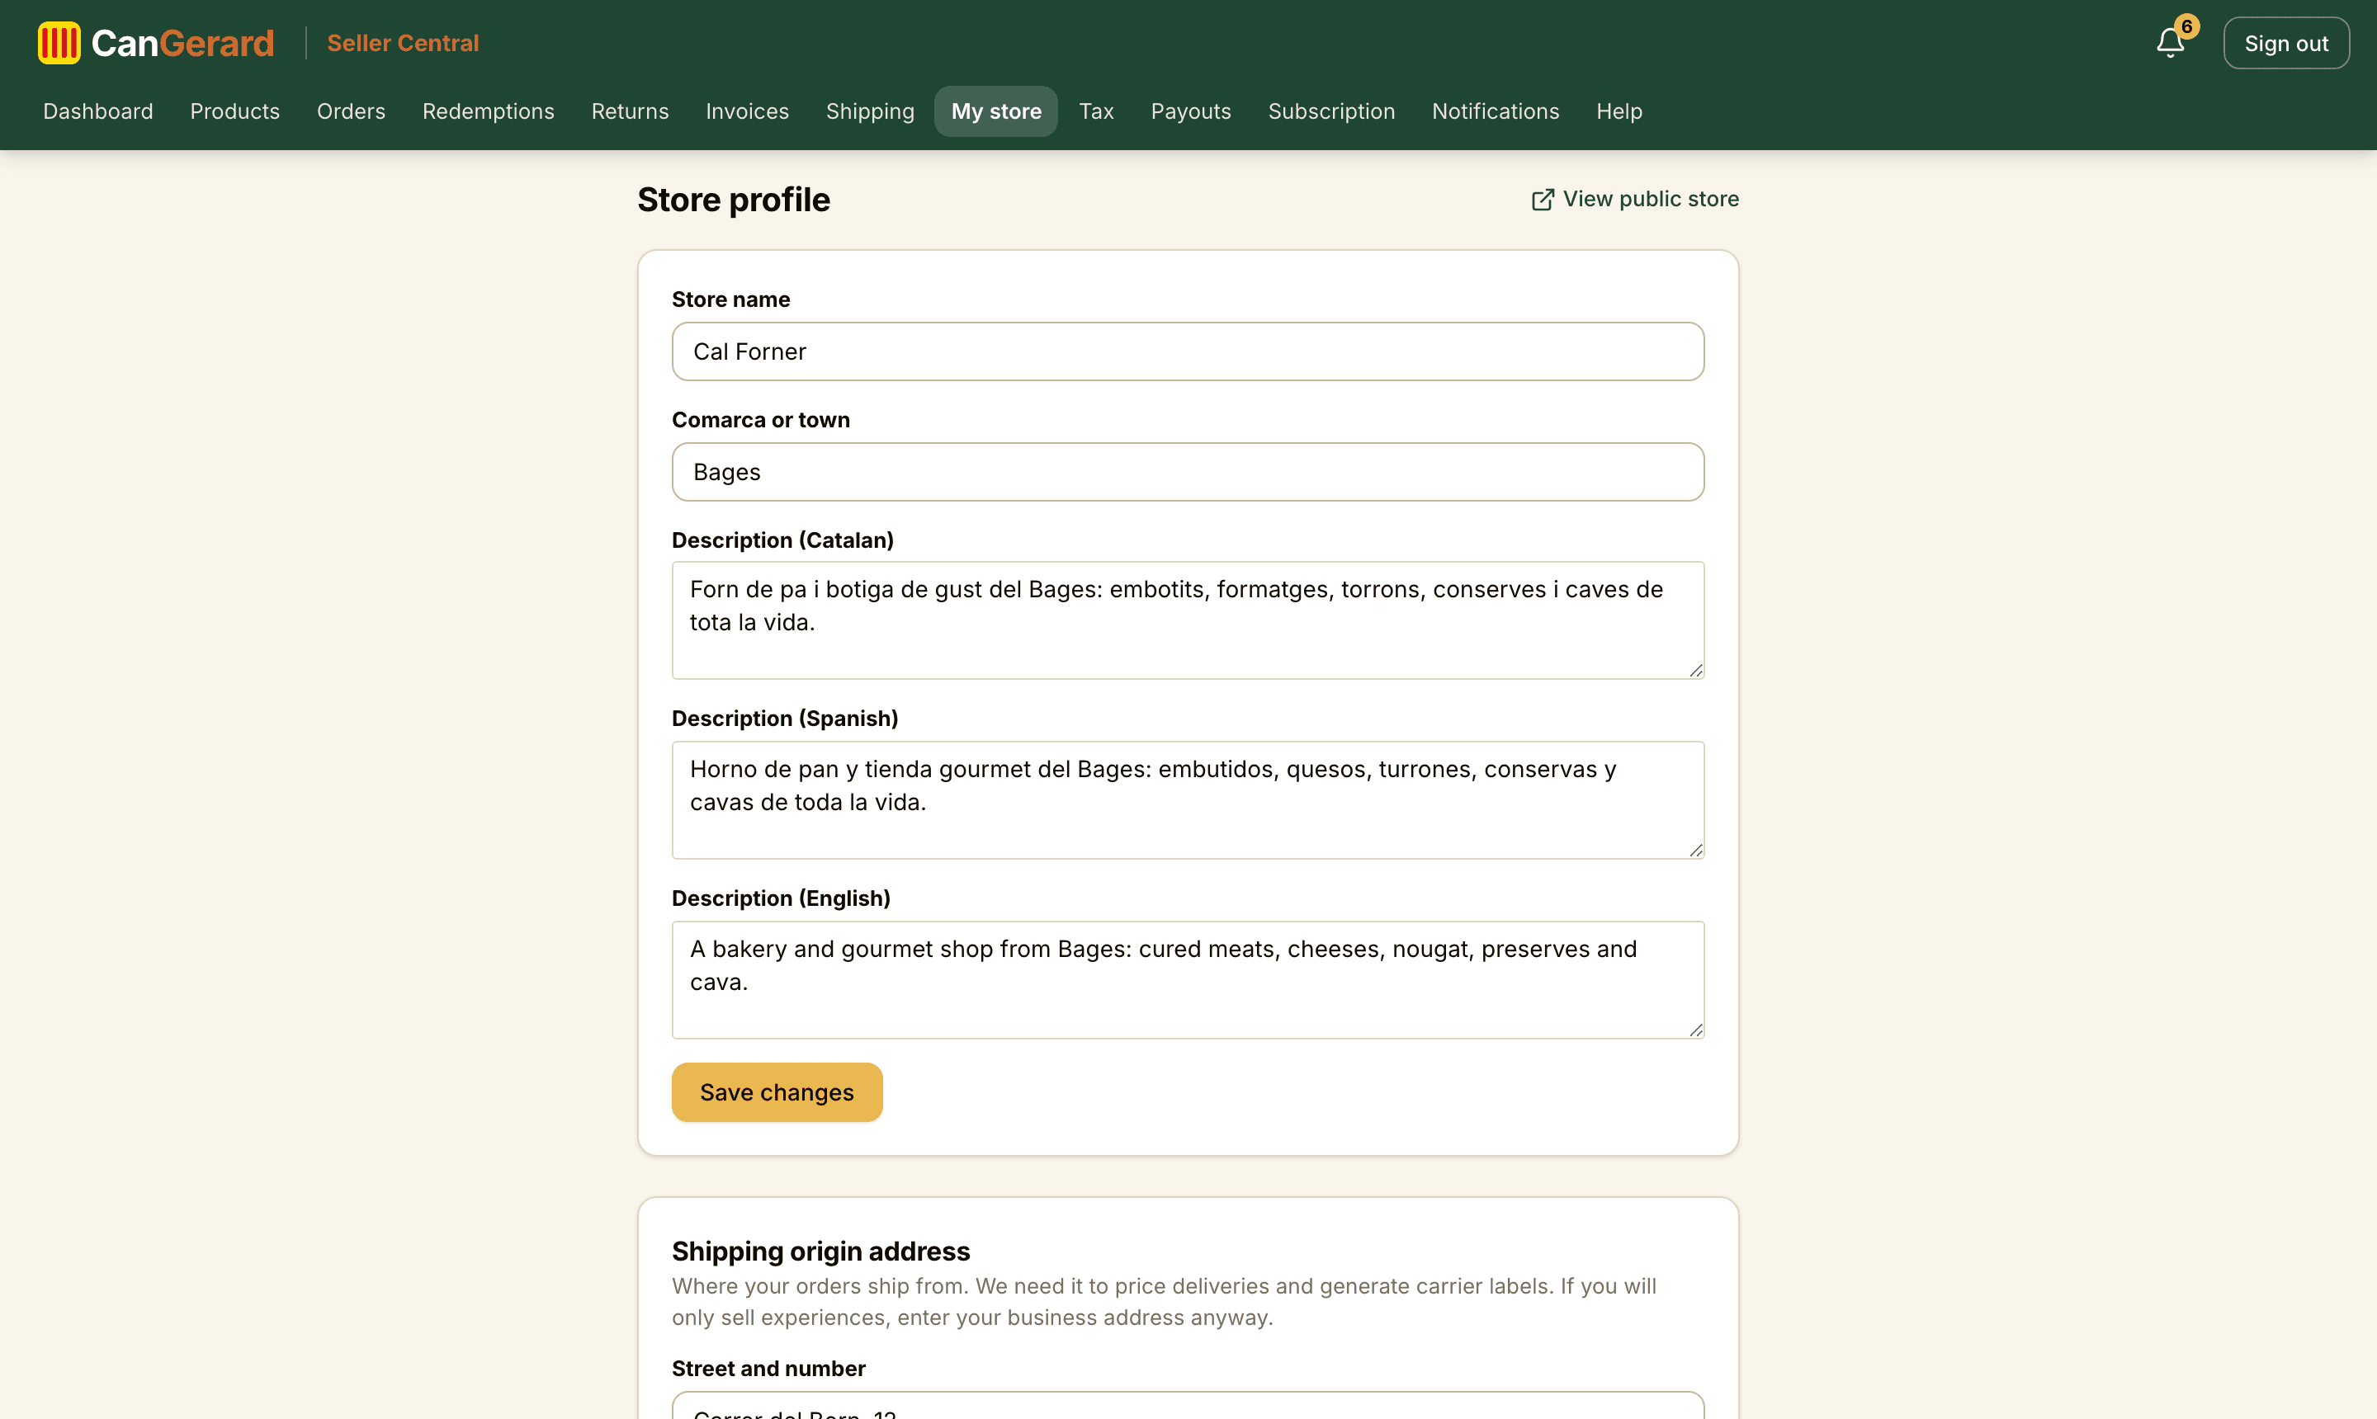Edit the Catalan description textarea
2377x1419 pixels.
[x=1187, y=620]
